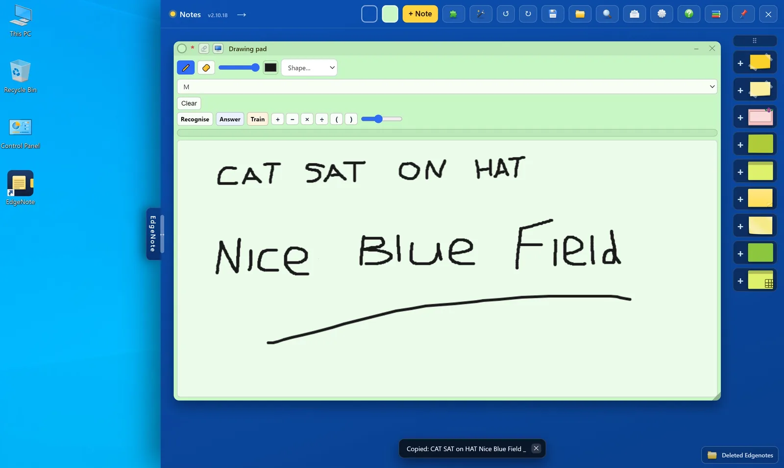
Task: Open the black pen color swatch
Action: pyautogui.click(x=270, y=68)
